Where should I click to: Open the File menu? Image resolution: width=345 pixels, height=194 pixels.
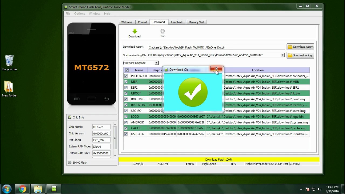(68, 13)
